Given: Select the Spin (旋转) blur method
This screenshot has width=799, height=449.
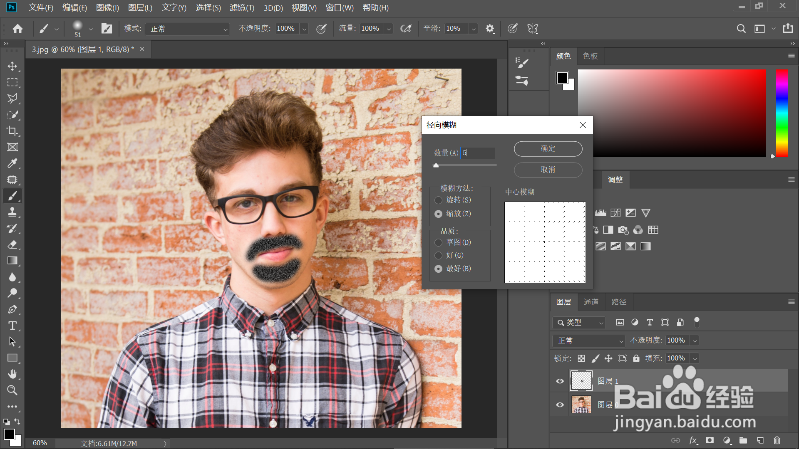Looking at the screenshot, I should (438, 200).
